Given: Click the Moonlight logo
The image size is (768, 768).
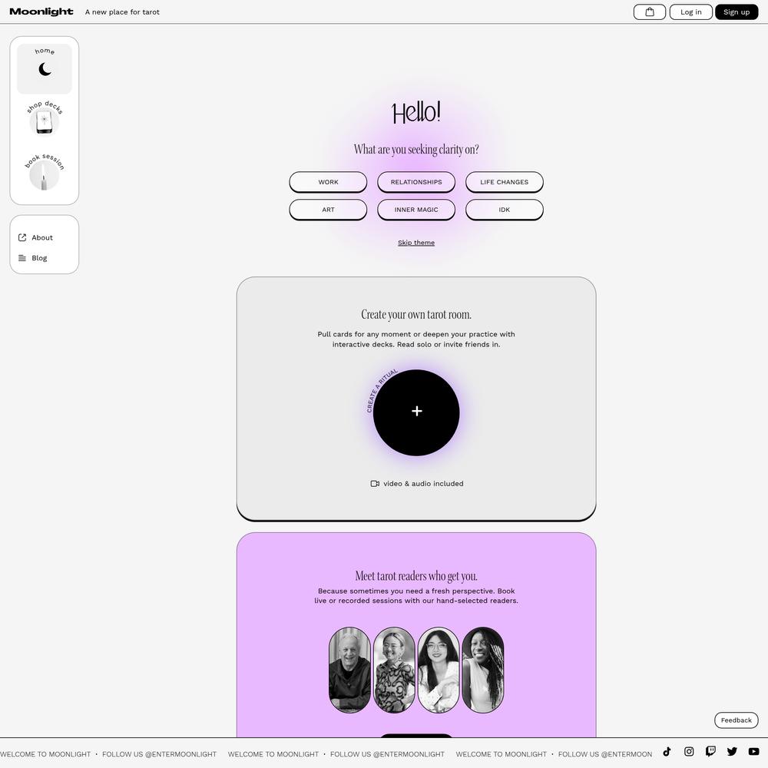Looking at the screenshot, I should click(41, 12).
